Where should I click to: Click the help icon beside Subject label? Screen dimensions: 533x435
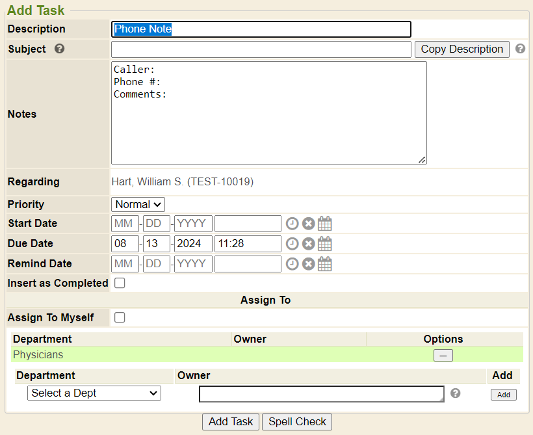(x=60, y=49)
